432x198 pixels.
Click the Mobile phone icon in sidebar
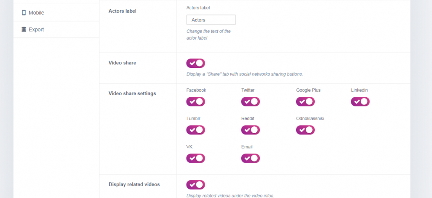[x=24, y=13]
